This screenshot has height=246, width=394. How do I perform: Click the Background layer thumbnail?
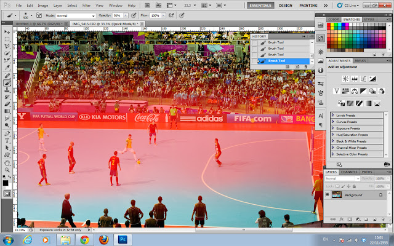(x=337, y=195)
